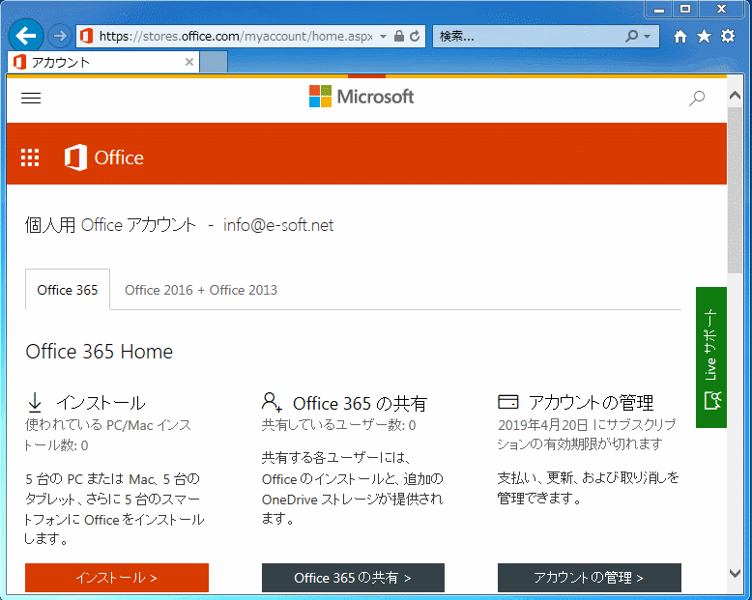752x600 pixels.
Task: Click the Office 365 Home heading
Action: (100, 352)
